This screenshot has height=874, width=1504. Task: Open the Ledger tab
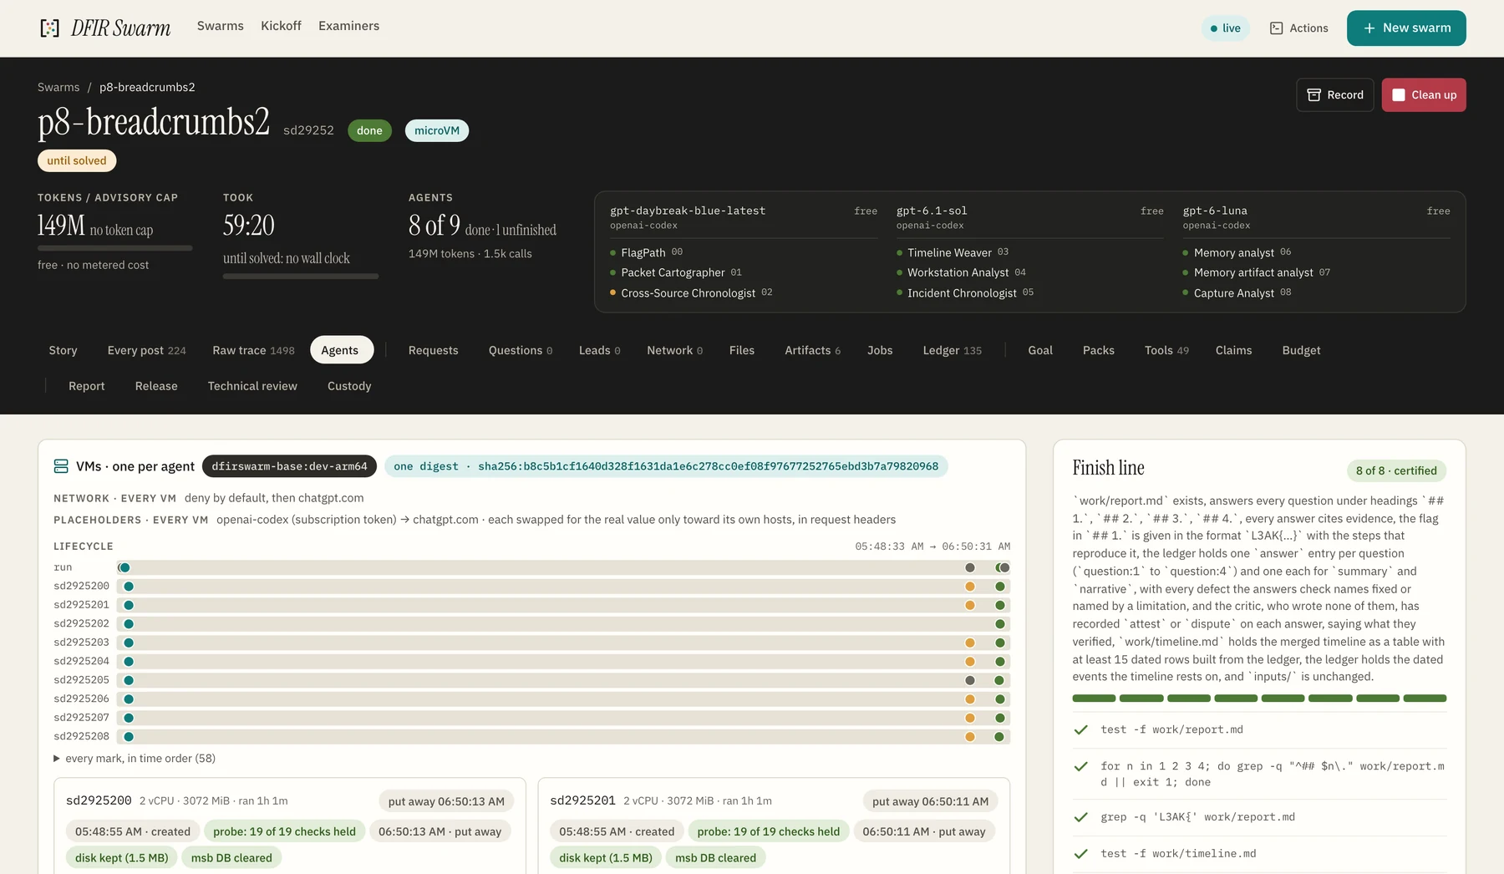pos(953,350)
